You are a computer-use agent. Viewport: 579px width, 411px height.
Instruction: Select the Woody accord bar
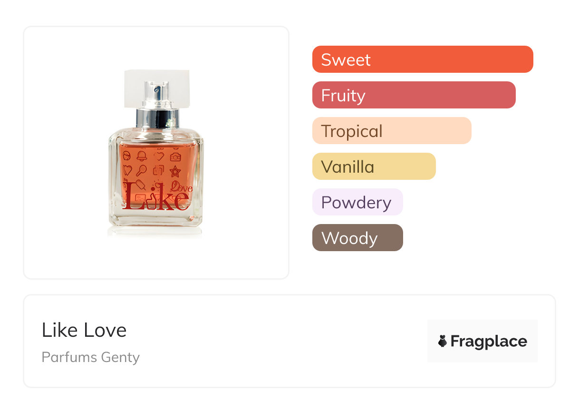[357, 238]
